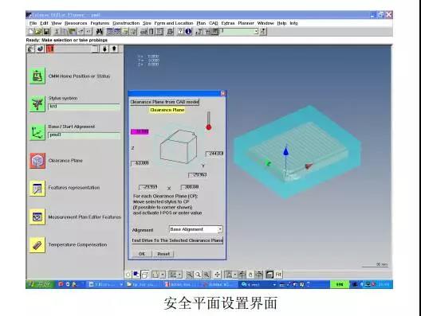Open the Stylus system icon

tap(37, 103)
